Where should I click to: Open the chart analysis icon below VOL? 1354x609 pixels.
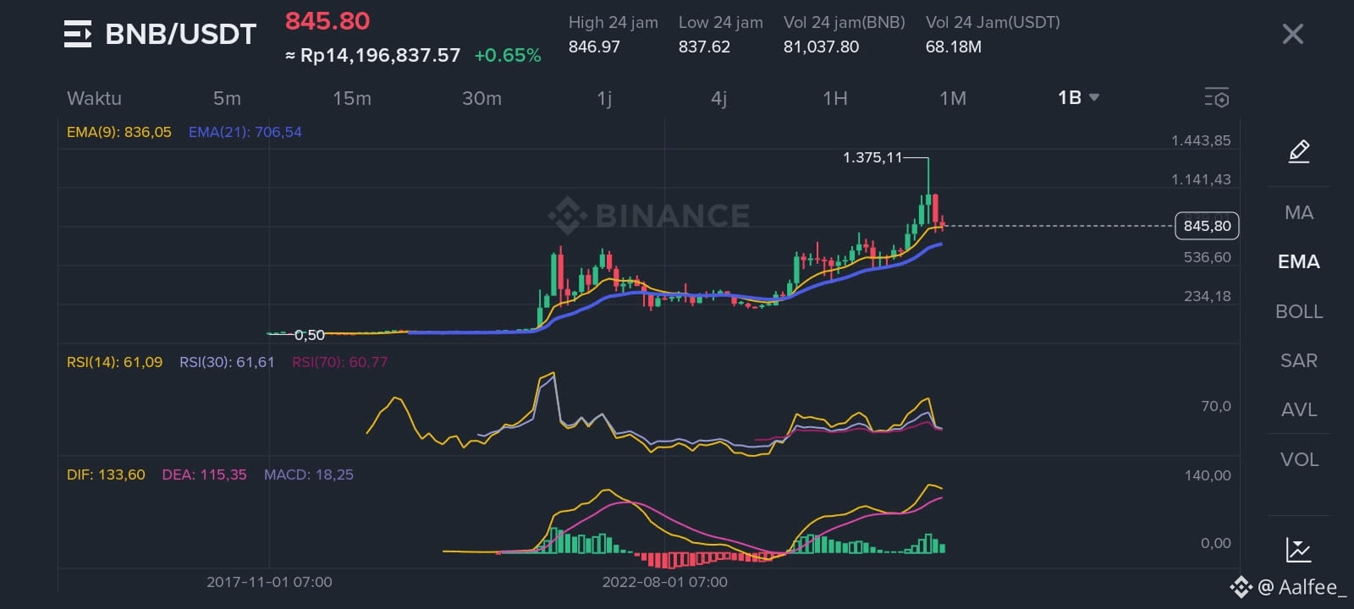click(x=1299, y=550)
